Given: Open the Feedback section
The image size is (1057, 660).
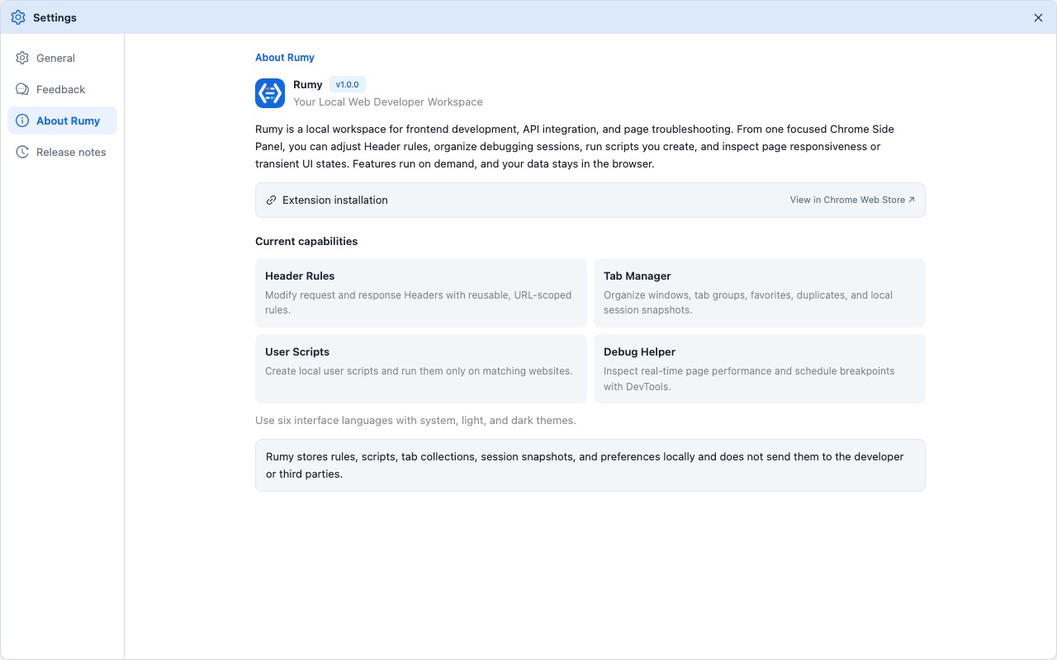Looking at the screenshot, I should (x=62, y=89).
